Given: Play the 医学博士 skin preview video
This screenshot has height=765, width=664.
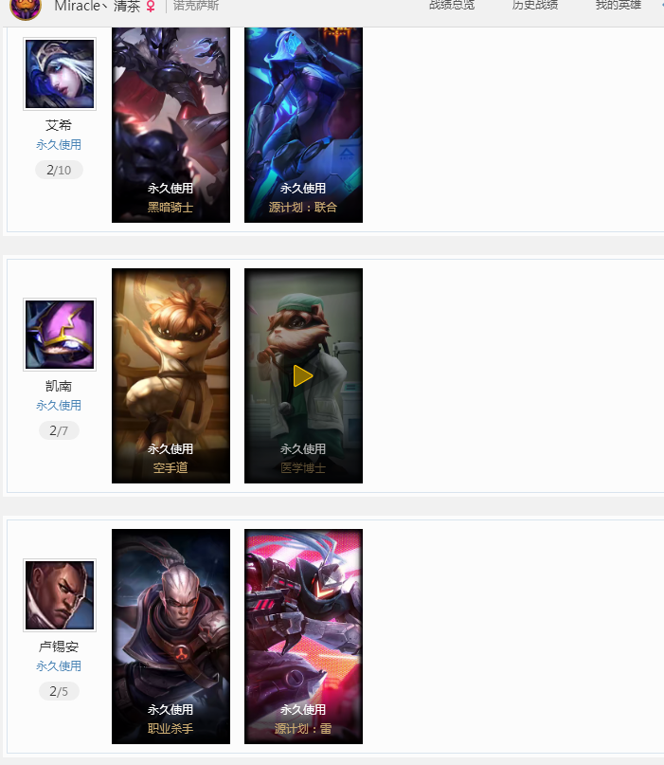Looking at the screenshot, I should coord(303,375).
